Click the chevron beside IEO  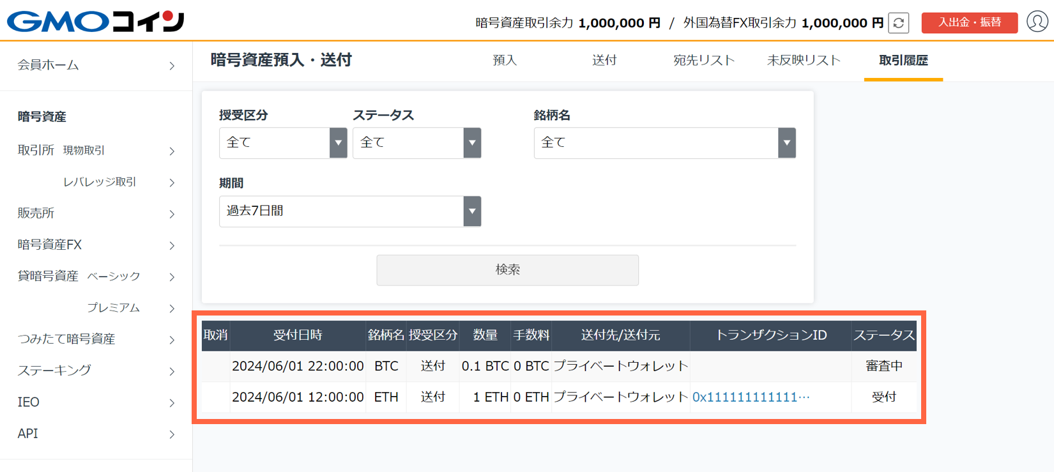172,403
